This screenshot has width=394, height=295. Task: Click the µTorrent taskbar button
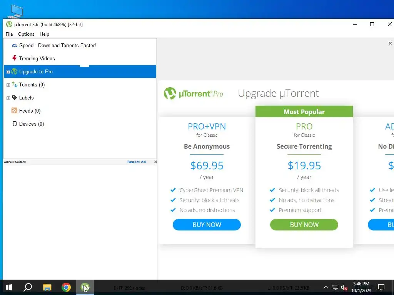pos(85,287)
